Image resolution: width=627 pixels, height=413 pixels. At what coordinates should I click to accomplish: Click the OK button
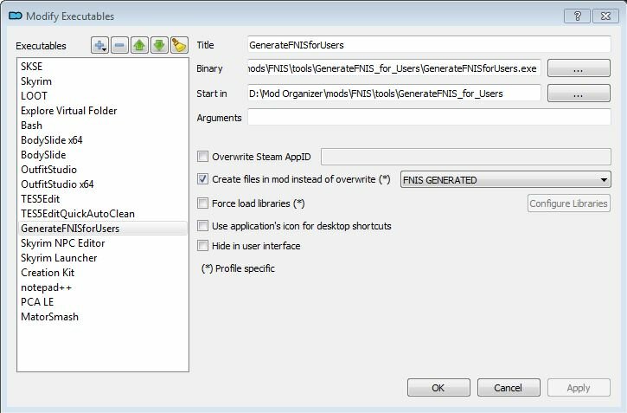tap(438, 387)
